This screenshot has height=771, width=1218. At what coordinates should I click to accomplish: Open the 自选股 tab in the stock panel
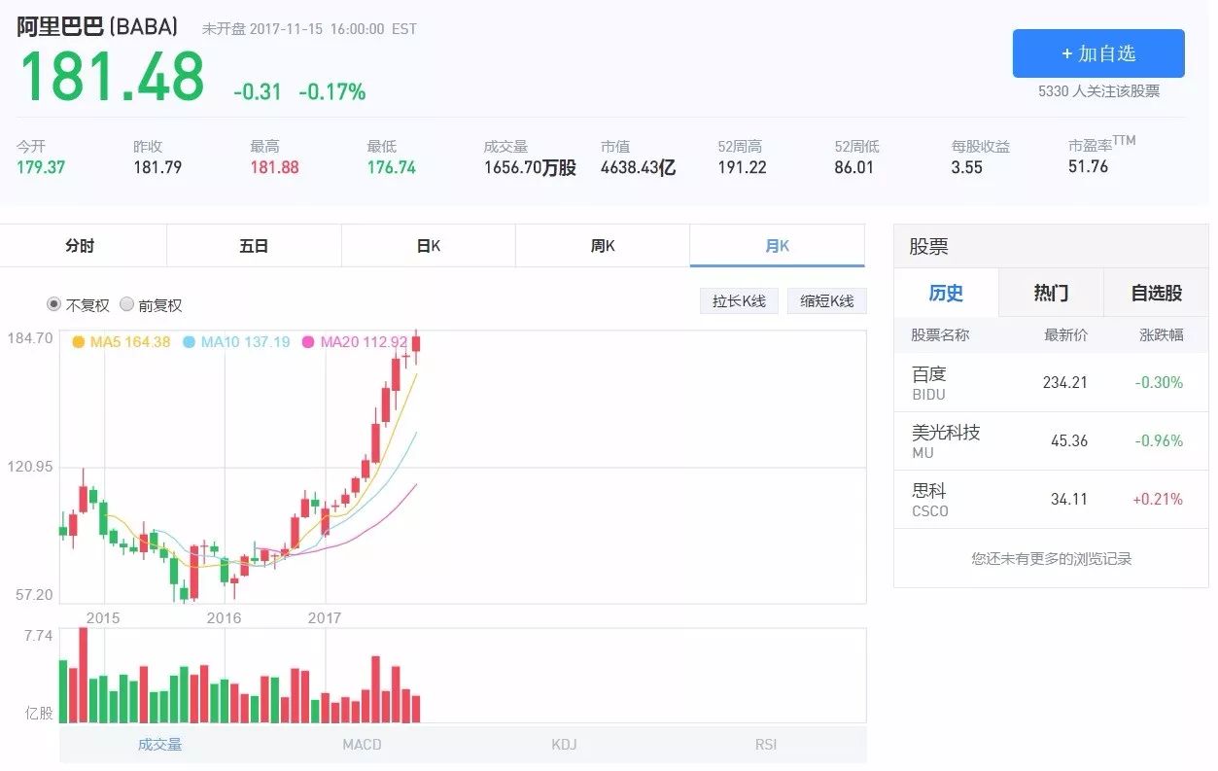pyautogui.click(x=1157, y=293)
